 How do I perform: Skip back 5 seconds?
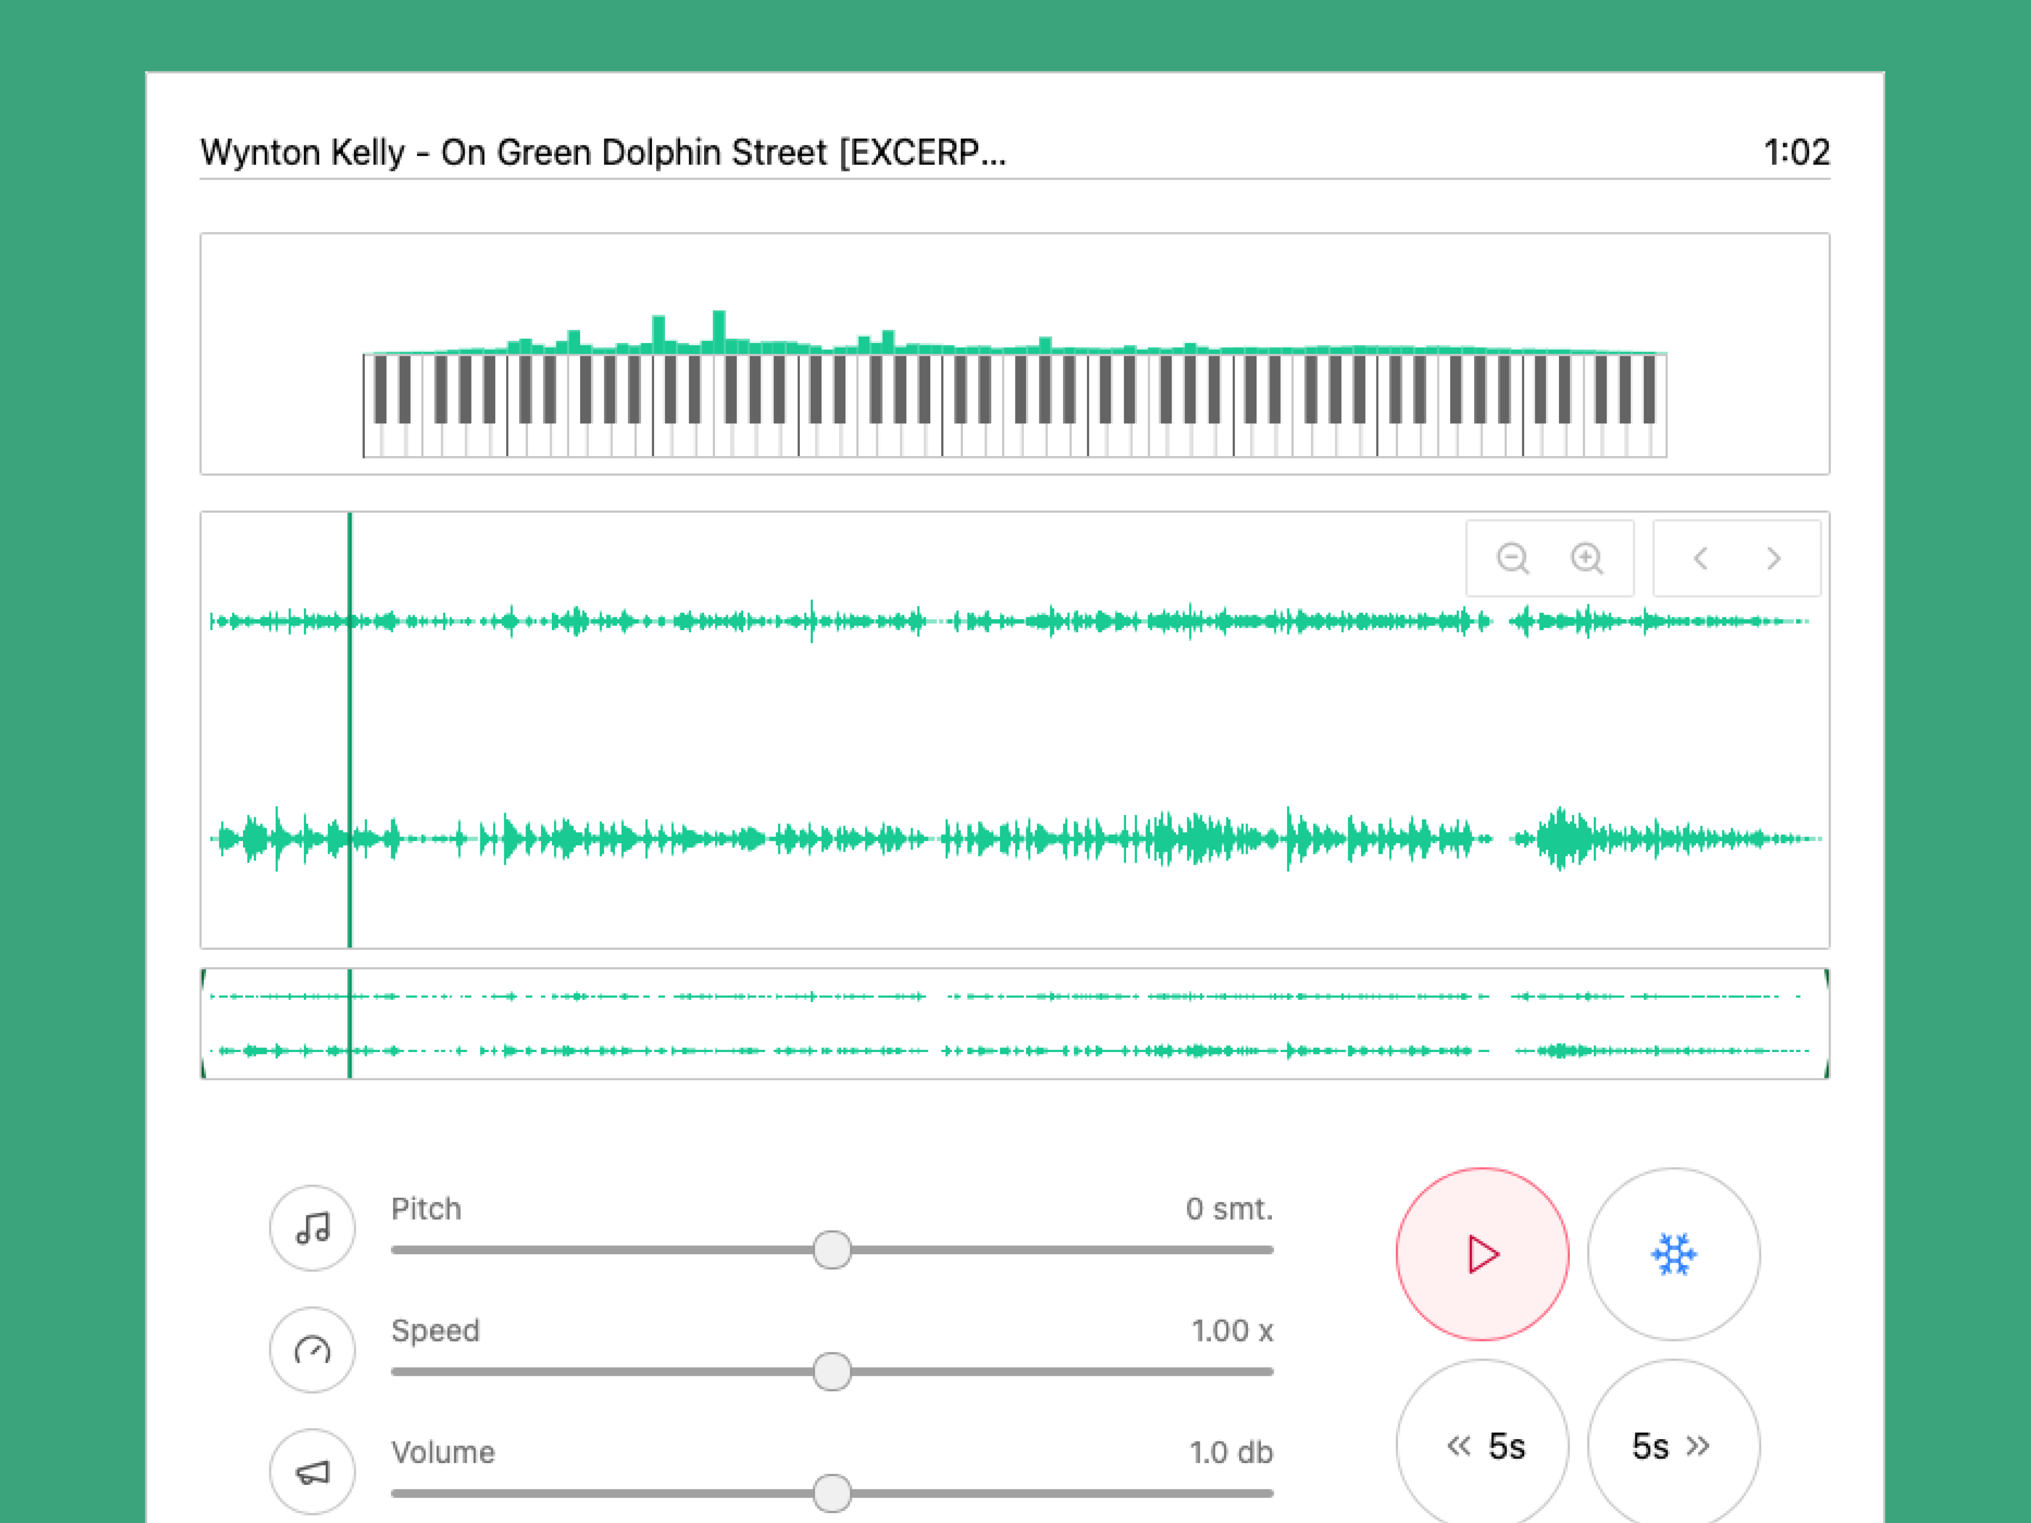click(1482, 1446)
